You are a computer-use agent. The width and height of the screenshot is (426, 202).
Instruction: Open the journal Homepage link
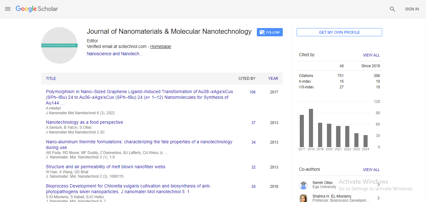pyautogui.click(x=161, y=46)
